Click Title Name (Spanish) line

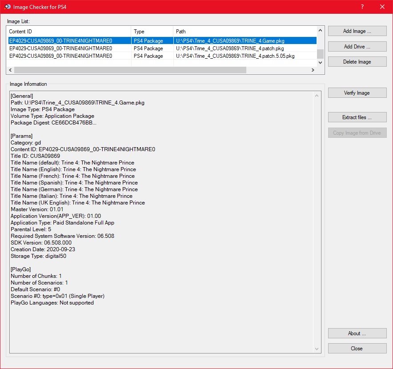[74, 183]
